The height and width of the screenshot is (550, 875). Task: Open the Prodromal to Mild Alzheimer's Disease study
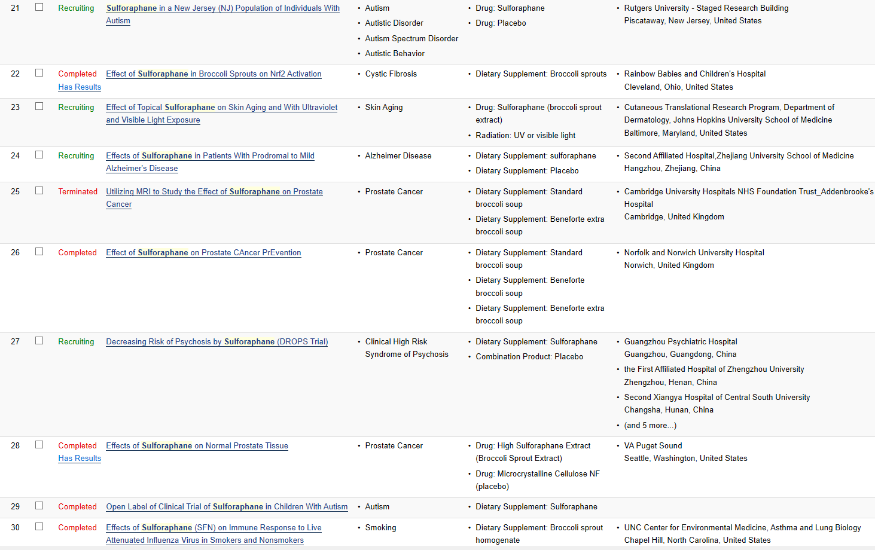[210, 156]
